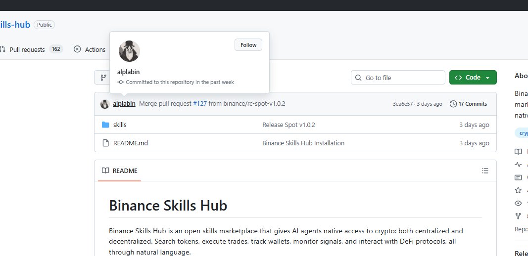
Task: Click the commit history clock icon
Action: point(453,104)
